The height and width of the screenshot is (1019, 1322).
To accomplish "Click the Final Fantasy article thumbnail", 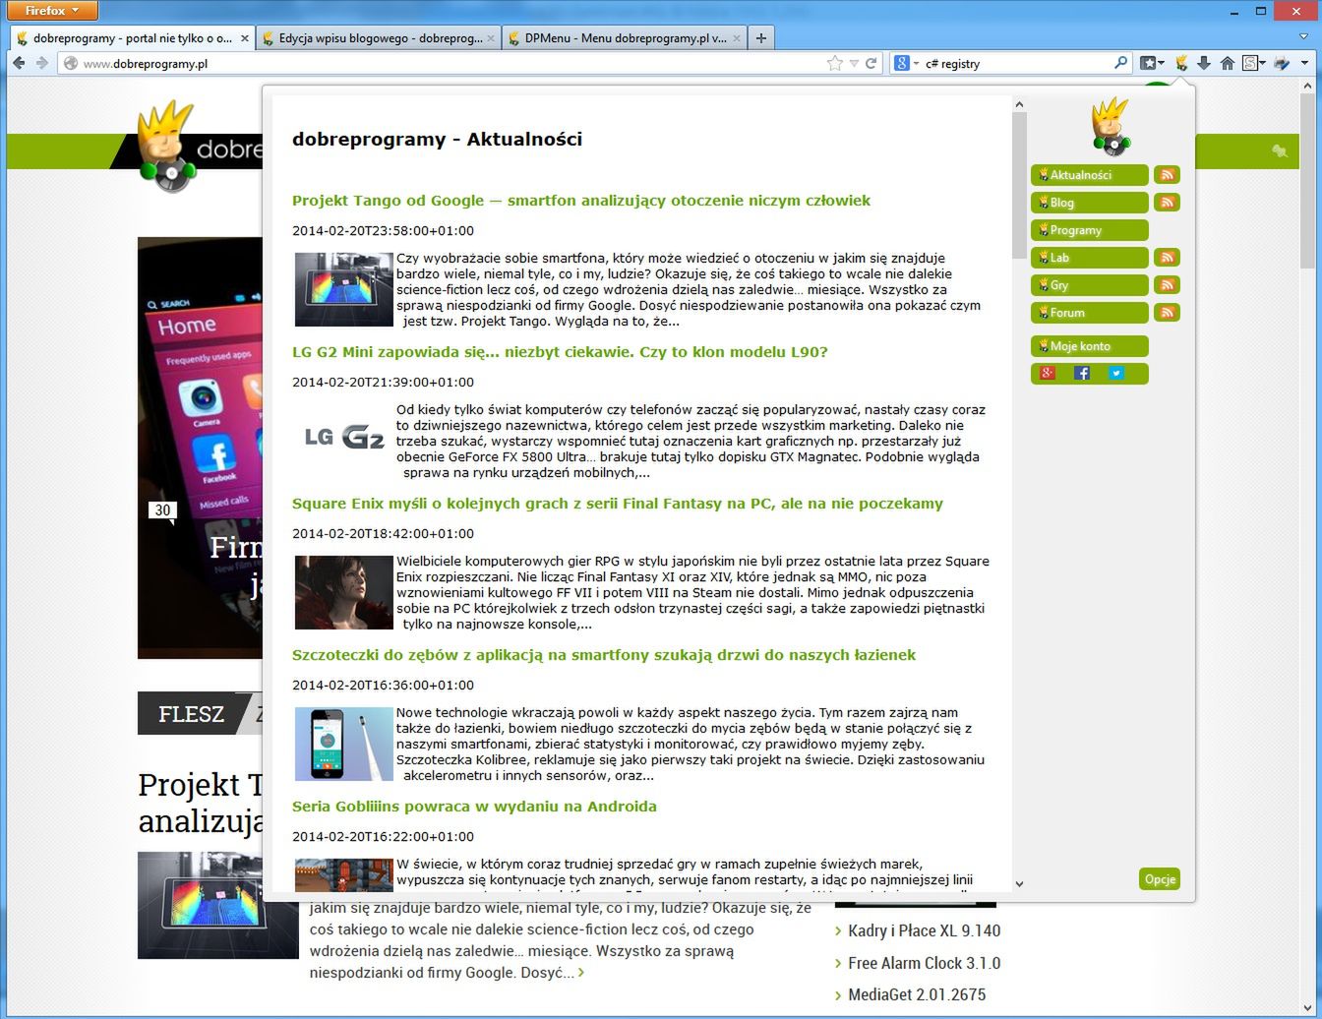I will (x=344, y=592).
